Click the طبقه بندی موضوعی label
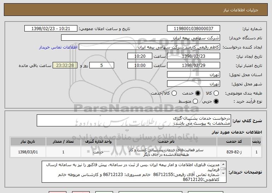The height and width of the screenshot is (193, 272). point(243,93)
